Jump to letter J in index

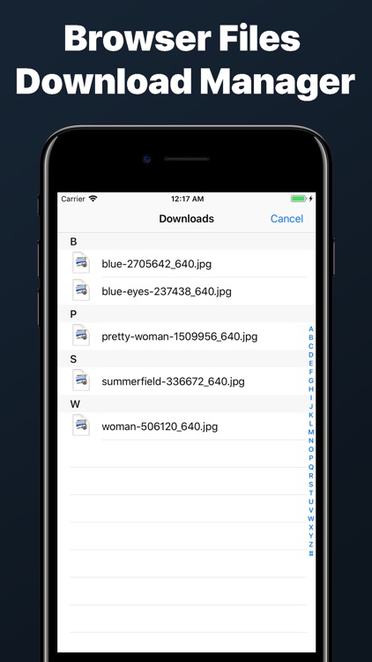(311, 407)
